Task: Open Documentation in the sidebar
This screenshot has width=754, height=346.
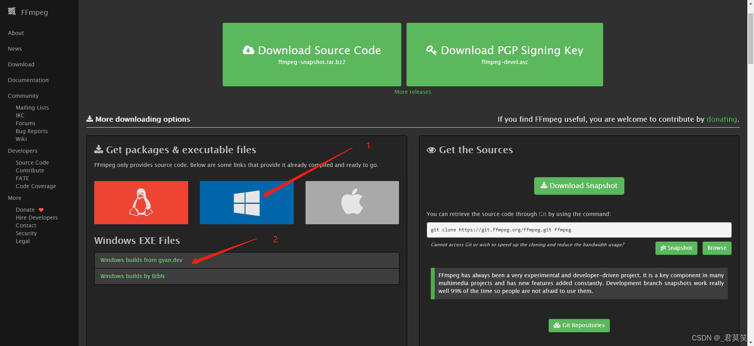Action: point(28,80)
